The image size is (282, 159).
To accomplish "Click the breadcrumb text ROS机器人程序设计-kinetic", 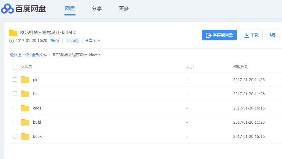I will coord(76,55).
